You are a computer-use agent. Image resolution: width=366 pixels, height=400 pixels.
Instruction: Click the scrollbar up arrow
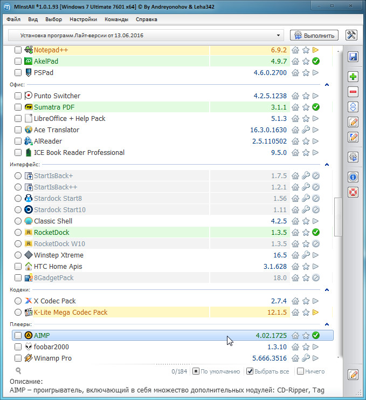338,51
